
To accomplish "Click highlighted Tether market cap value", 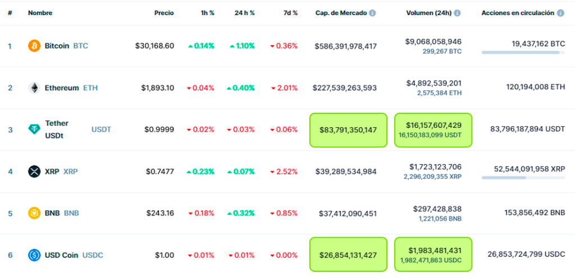I will click(x=348, y=130).
